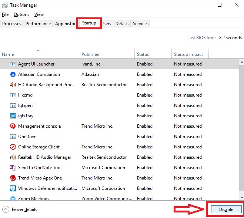Select the Windows Defender shield icon
The width and height of the screenshot is (244, 218).
12,188
